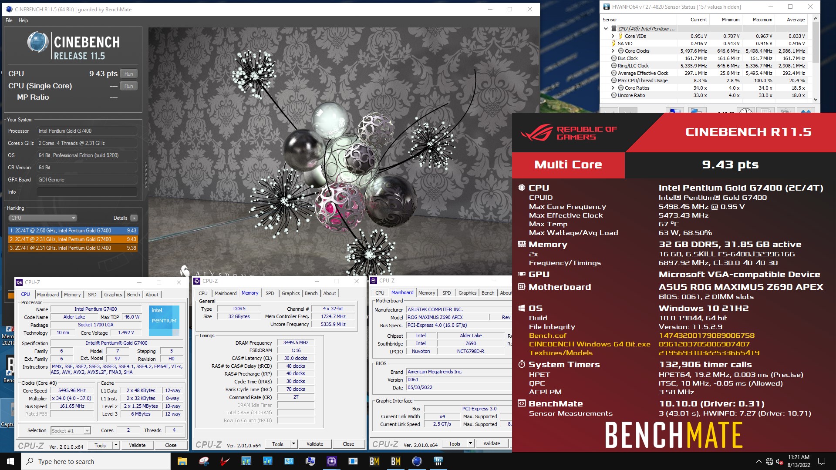The height and width of the screenshot is (470, 836).
Task: Click the Intel Pentium logo in CPU-Z
Action: pos(164,321)
